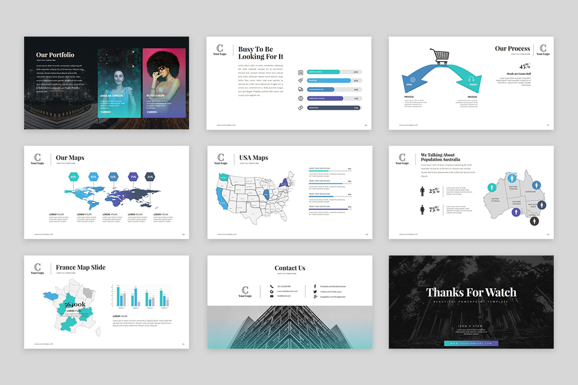The width and height of the screenshot is (578, 385).
Task: Click the '45%' figure on Our Process slide
Action: click(x=525, y=66)
